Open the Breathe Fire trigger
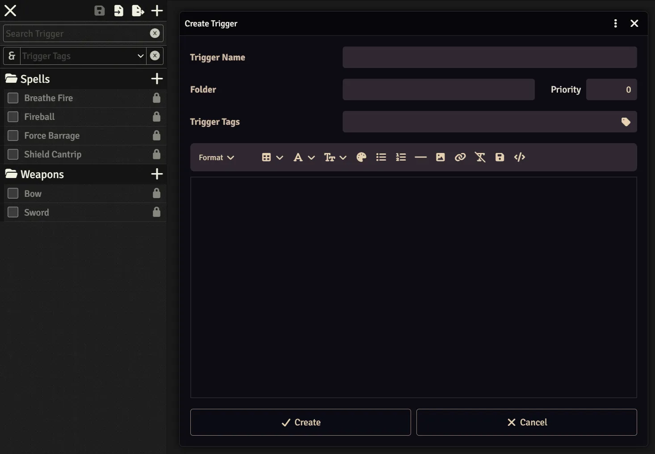This screenshot has width=655, height=454. click(x=49, y=98)
